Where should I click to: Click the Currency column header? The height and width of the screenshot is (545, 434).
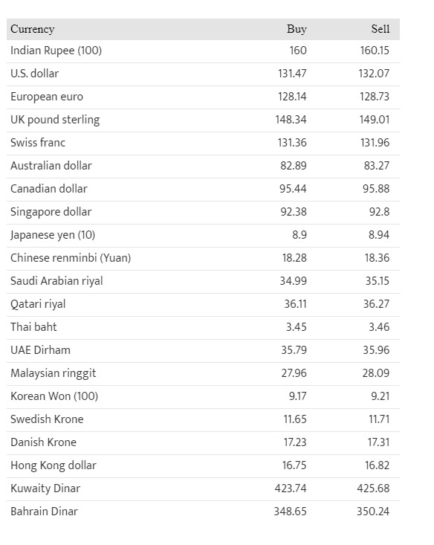point(32,29)
